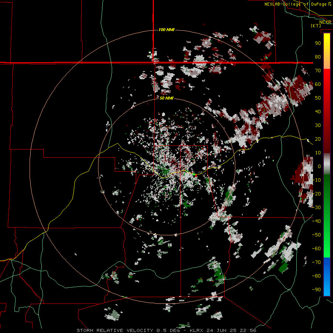333x333 pixels.
Task: Click the -30 label on the velocity scale
Action: (316, 208)
